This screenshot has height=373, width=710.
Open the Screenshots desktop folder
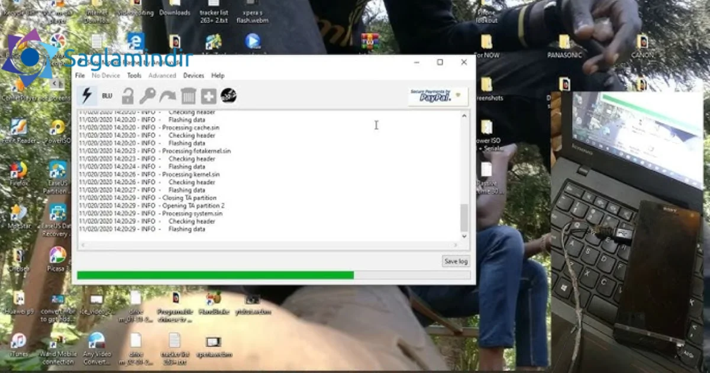(x=486, y=89)
